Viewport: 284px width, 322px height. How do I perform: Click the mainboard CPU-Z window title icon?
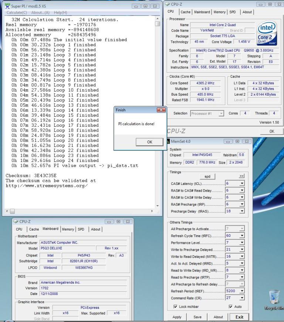(x=16, y=222)
